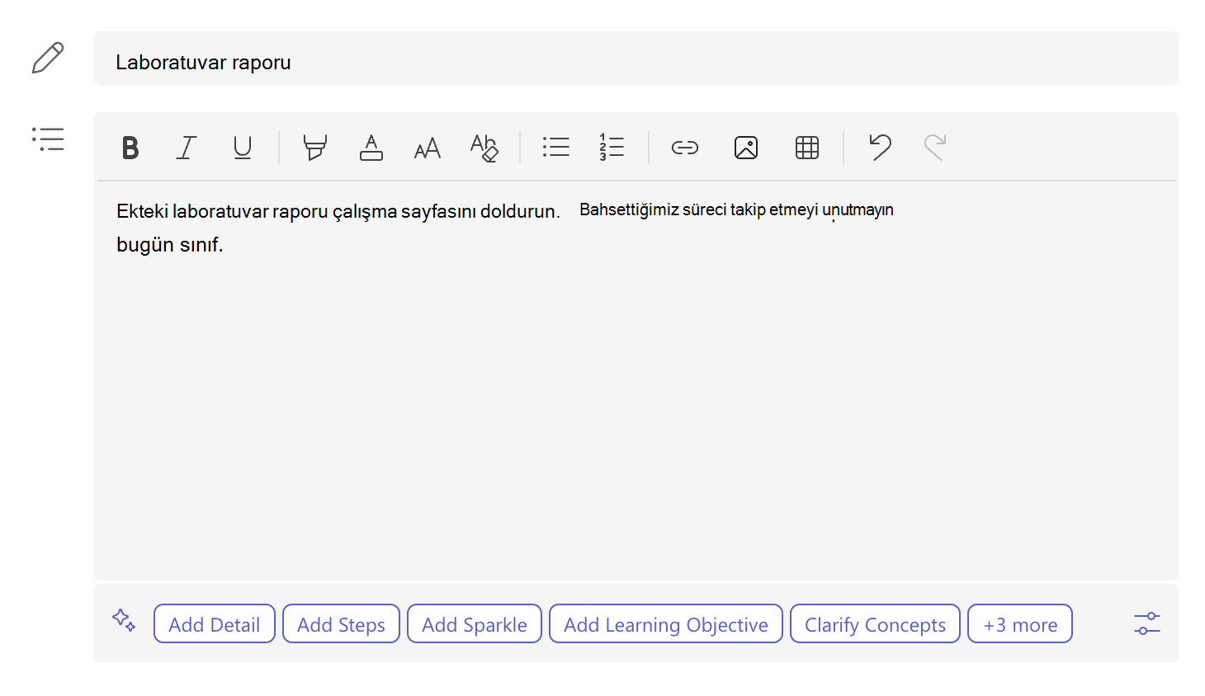Undo the last edit
This screenshot has height=696, width=1205.
[x=880, y=148]
